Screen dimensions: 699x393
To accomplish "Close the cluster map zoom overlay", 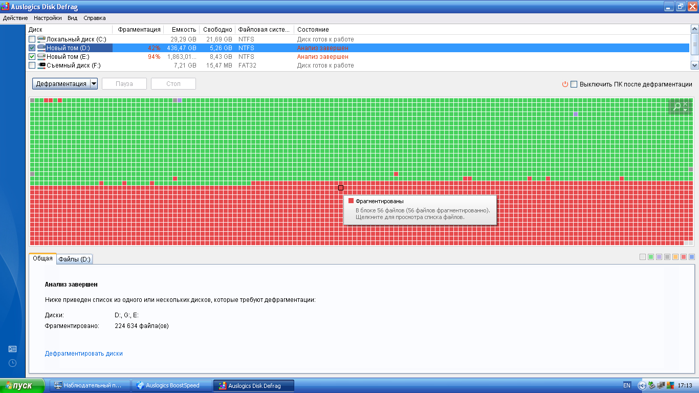I will click(x=686, y=103).
